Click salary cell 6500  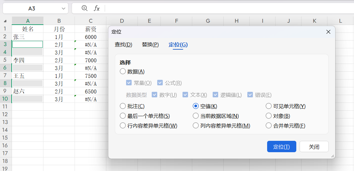(x=90, y=91)
